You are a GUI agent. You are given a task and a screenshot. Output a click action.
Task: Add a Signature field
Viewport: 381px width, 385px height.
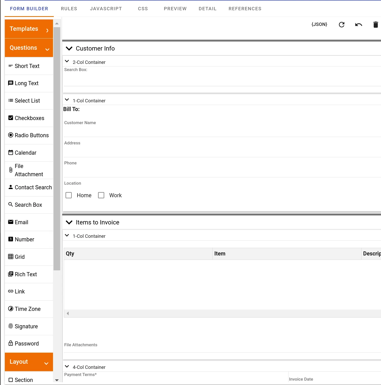[x=26, y=326]
